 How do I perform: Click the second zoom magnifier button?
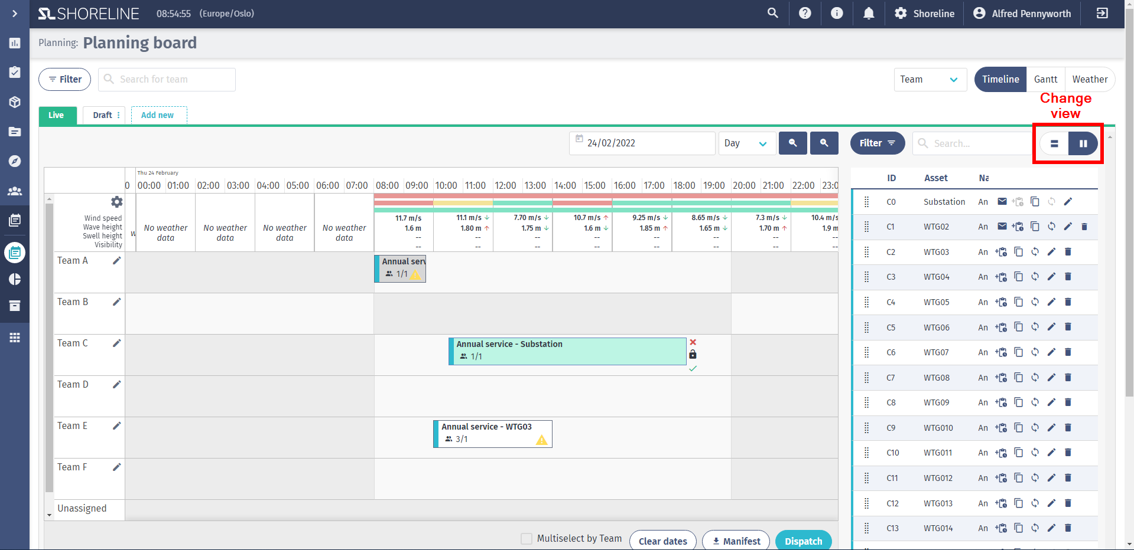pyautogui.click(x=824, y=143)
